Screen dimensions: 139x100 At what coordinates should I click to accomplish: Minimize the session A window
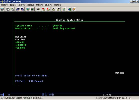pos(131,2)
